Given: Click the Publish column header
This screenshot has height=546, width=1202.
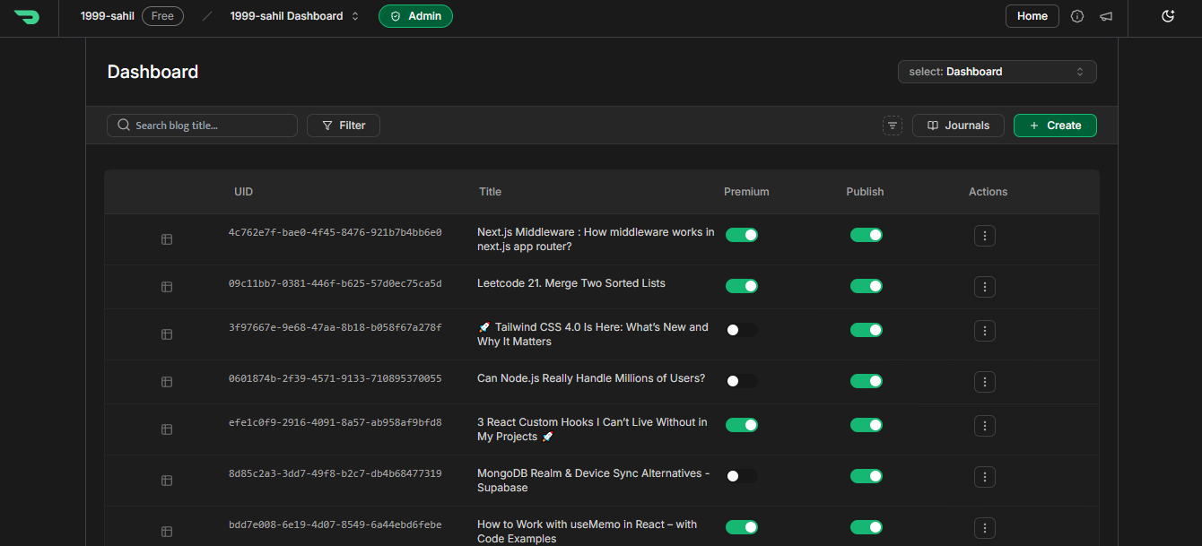Looking at the screenshot, I should [x=865, y=192].
